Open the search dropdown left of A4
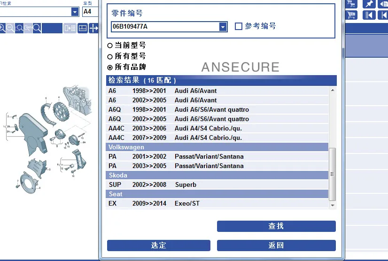This screenshot has width=388, height=261. pos(75,12)
